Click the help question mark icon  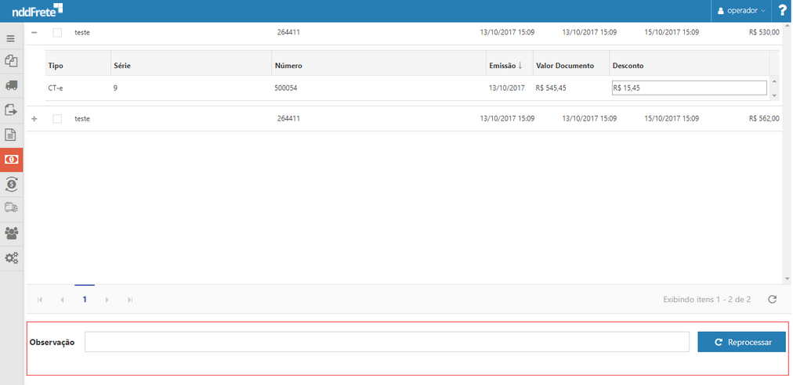click(x=781, y=11)
